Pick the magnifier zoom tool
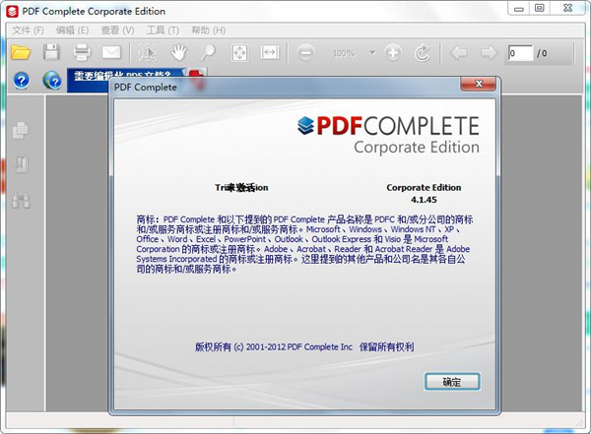 click(x=208, y=53)
